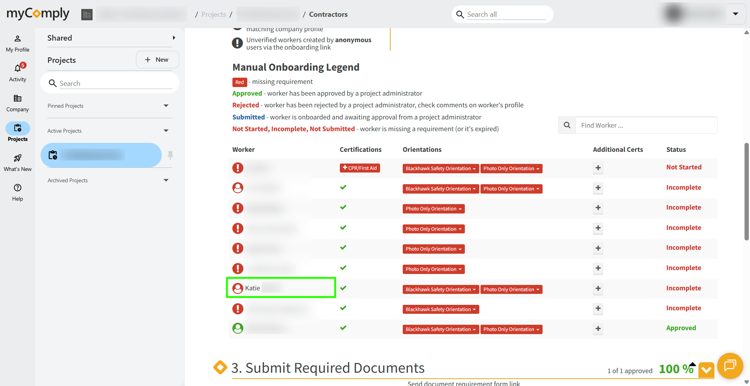Click Katie's worker name
750x386 pixels.
click(252, 288)
